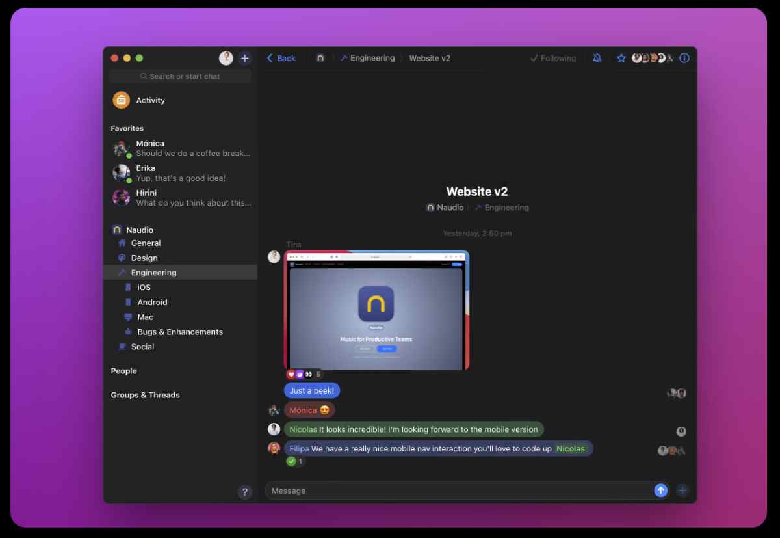Click the checkmark reaction on Filipa's message
The width and height of the screenshot is (780, 538).
(295, 461)
